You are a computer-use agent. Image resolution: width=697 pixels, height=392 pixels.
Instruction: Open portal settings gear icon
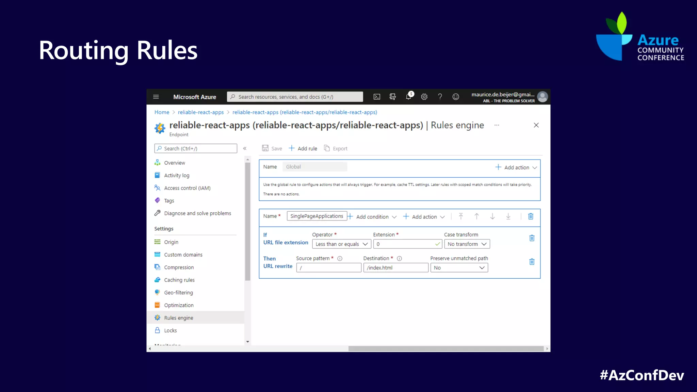424,97
